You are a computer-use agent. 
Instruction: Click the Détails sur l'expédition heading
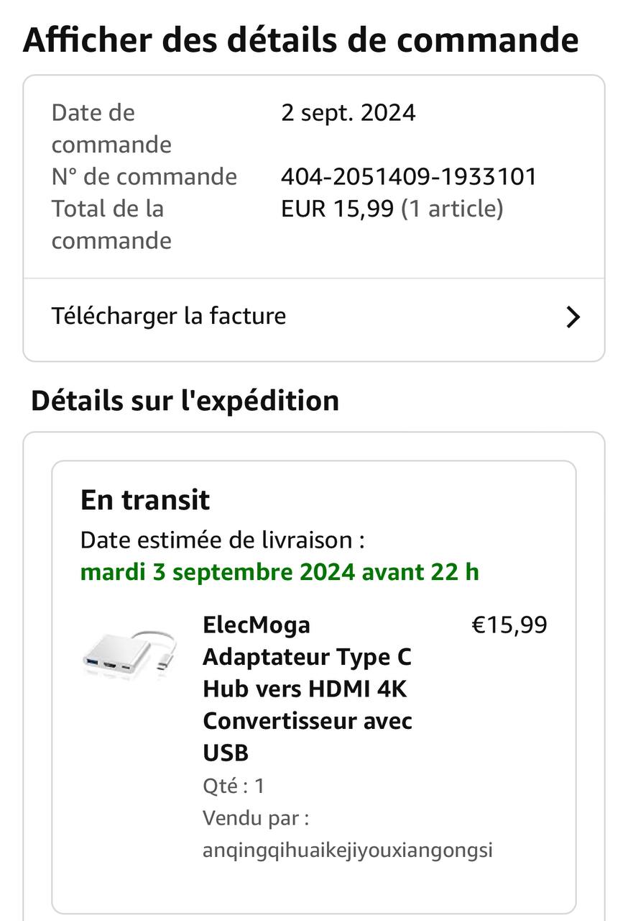[x=185, y=400]
